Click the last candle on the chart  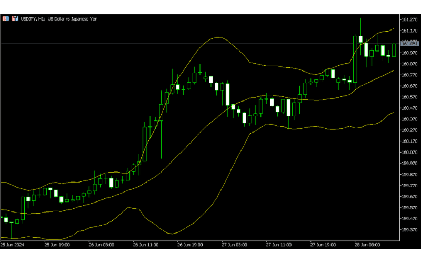pos(394,50)
